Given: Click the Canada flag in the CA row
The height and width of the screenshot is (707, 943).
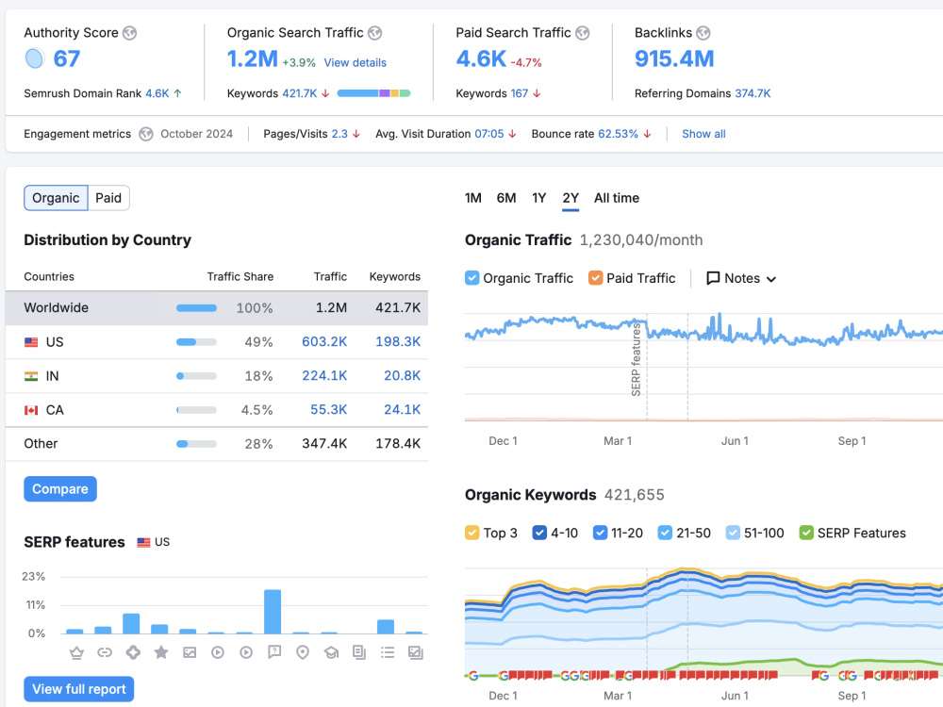Looking at the screenshot, I should click(x=31, y=410).
